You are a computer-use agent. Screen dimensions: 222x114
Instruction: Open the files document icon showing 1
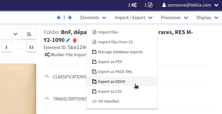coord(150,5)
